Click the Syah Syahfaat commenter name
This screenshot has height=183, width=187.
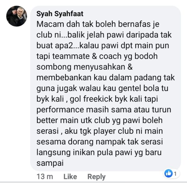(60, 14)
